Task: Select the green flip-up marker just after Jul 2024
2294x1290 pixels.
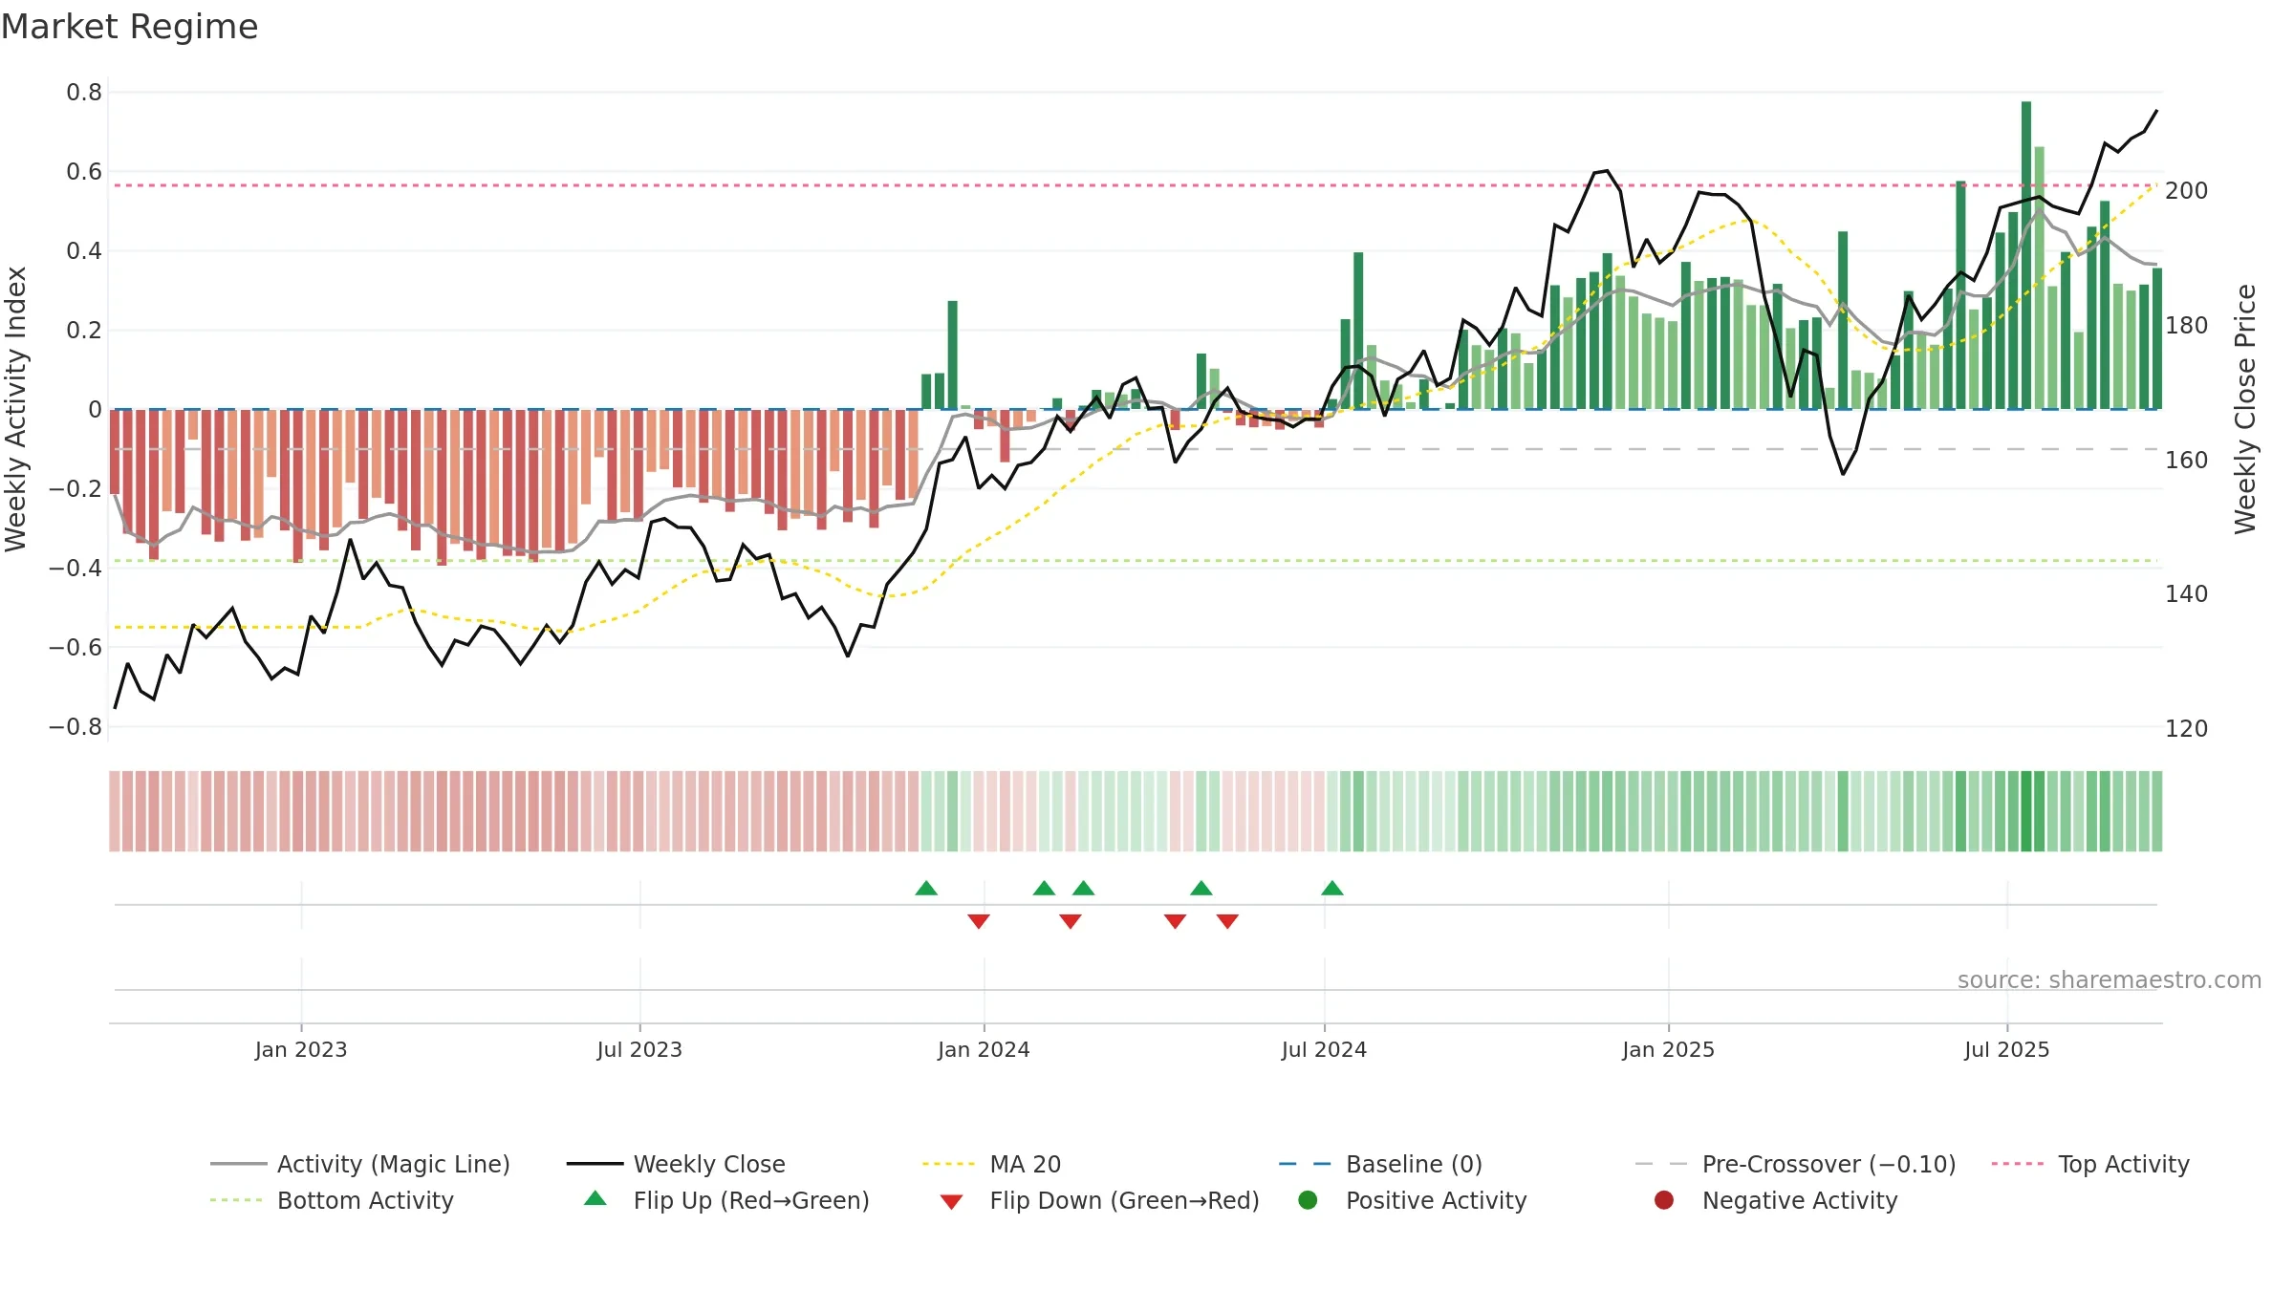Action: 1332,889
